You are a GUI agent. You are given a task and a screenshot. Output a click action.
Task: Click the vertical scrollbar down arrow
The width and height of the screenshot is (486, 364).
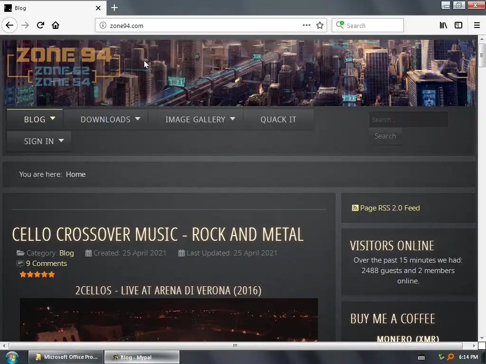coord(482,338)
